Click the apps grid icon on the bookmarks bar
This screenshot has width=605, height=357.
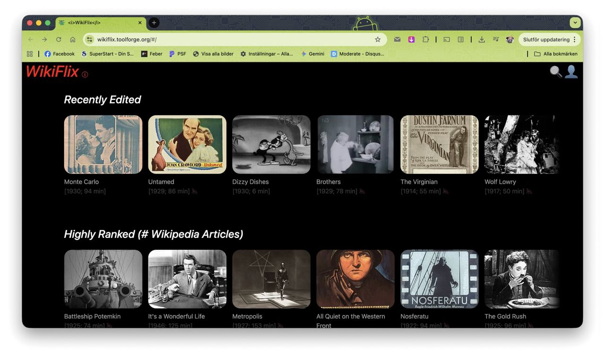[29, 53]
